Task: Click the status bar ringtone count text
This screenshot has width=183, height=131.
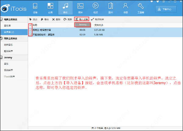Action: (106, 128)
